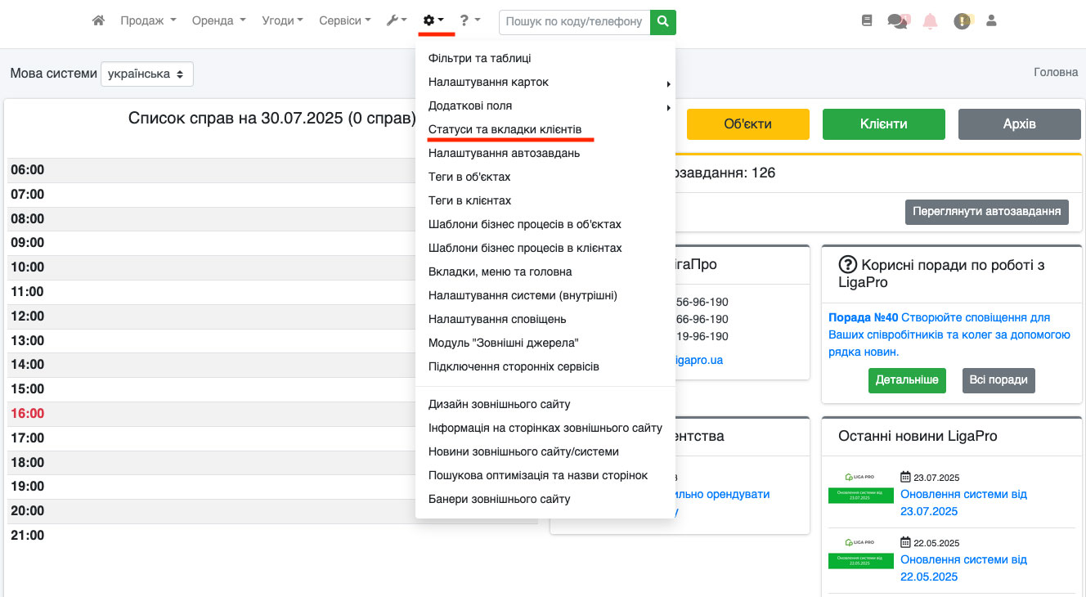Open the book icon in top bar
1086x597 pixels.
pyautogui.click(x=867, y=21)
